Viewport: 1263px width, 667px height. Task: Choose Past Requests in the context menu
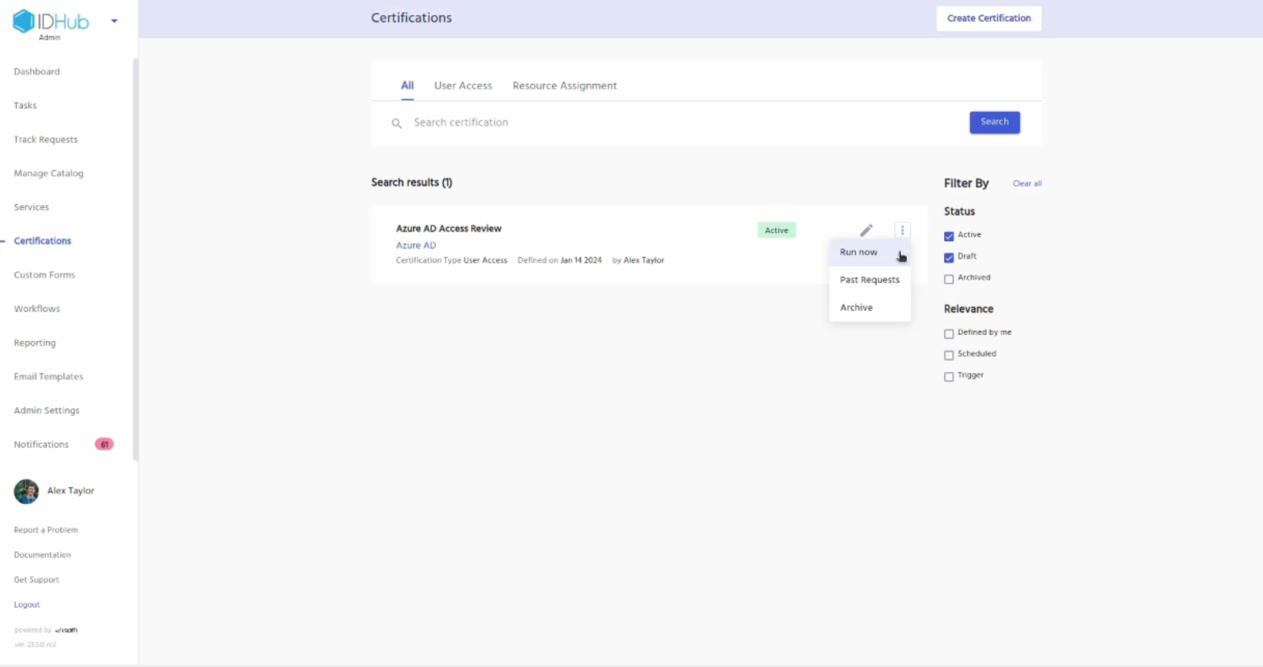click(x=869, y=280)
